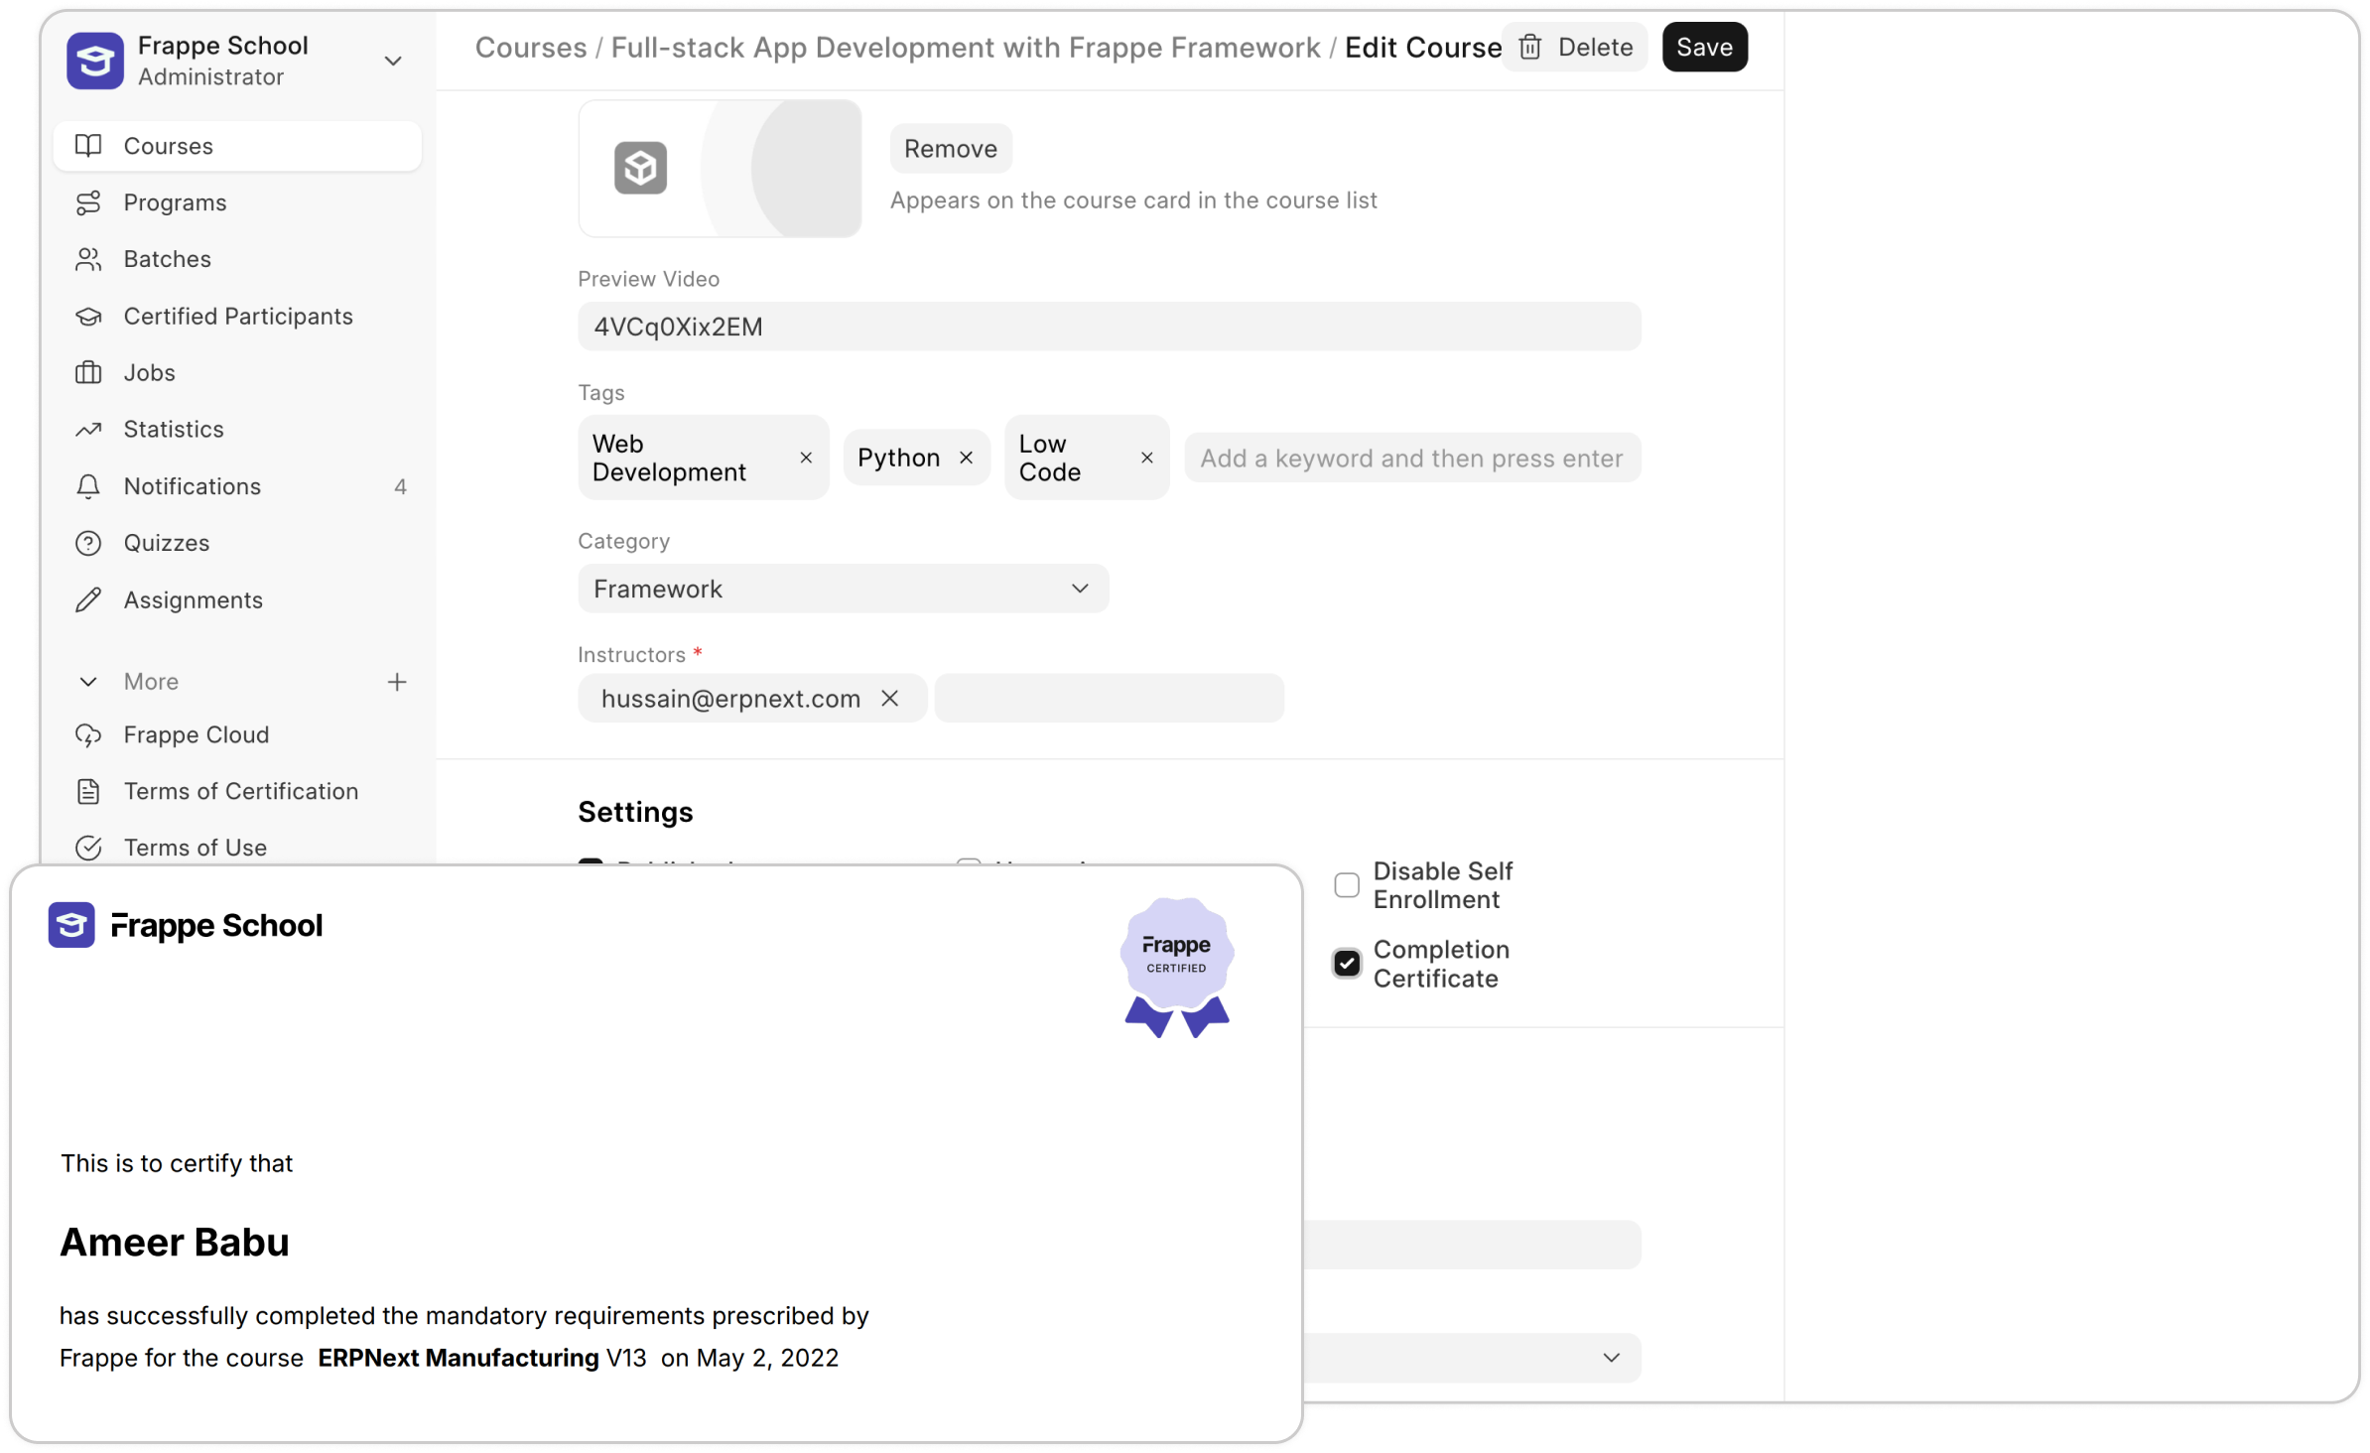
Task: Click plus icon next to More
Action: (397, 682)
